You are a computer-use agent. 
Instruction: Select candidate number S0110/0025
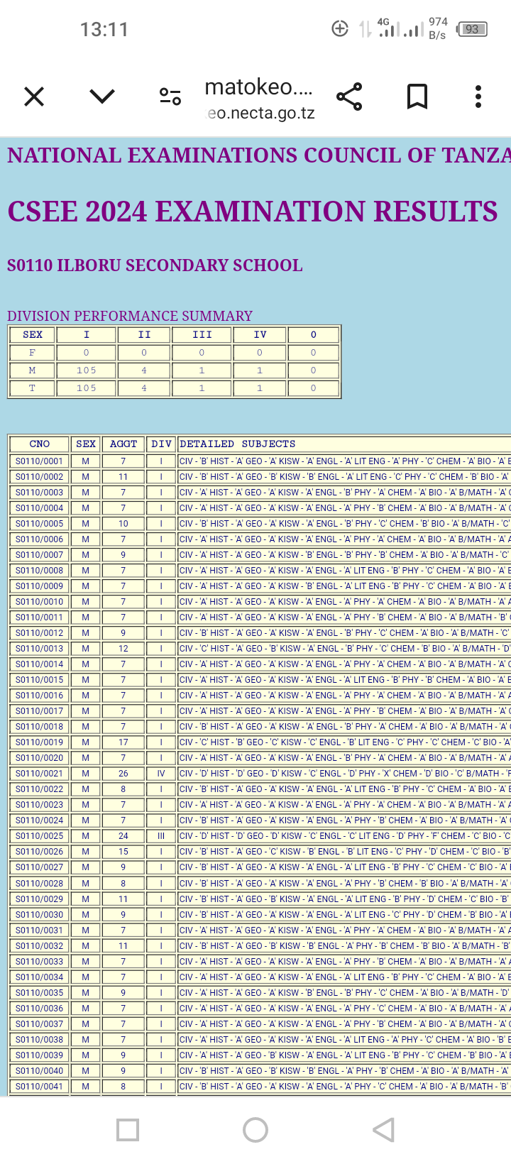pos(40,836)
